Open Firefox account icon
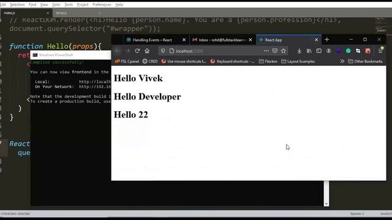 tap(328, 51)
